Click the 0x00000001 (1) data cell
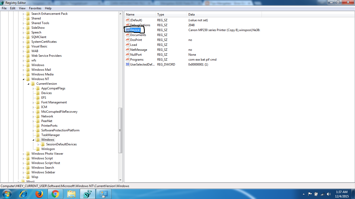Image resolution: width=355 pixels, height=199 pixels. point(198,64)
